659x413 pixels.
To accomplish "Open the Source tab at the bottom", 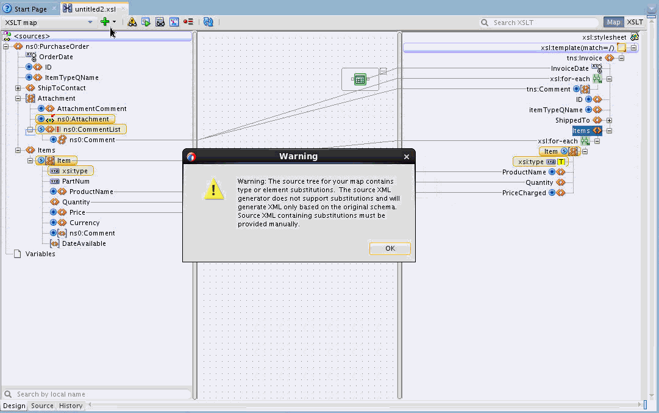I will coord(42,406).
